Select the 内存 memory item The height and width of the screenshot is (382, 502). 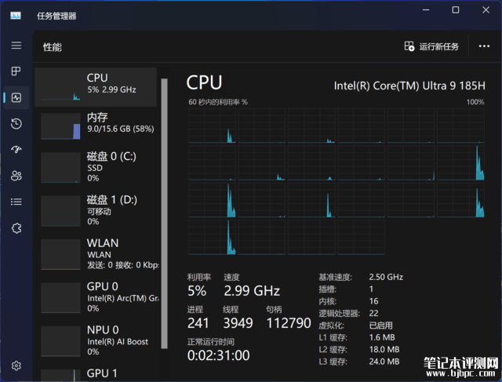point(96,126)
